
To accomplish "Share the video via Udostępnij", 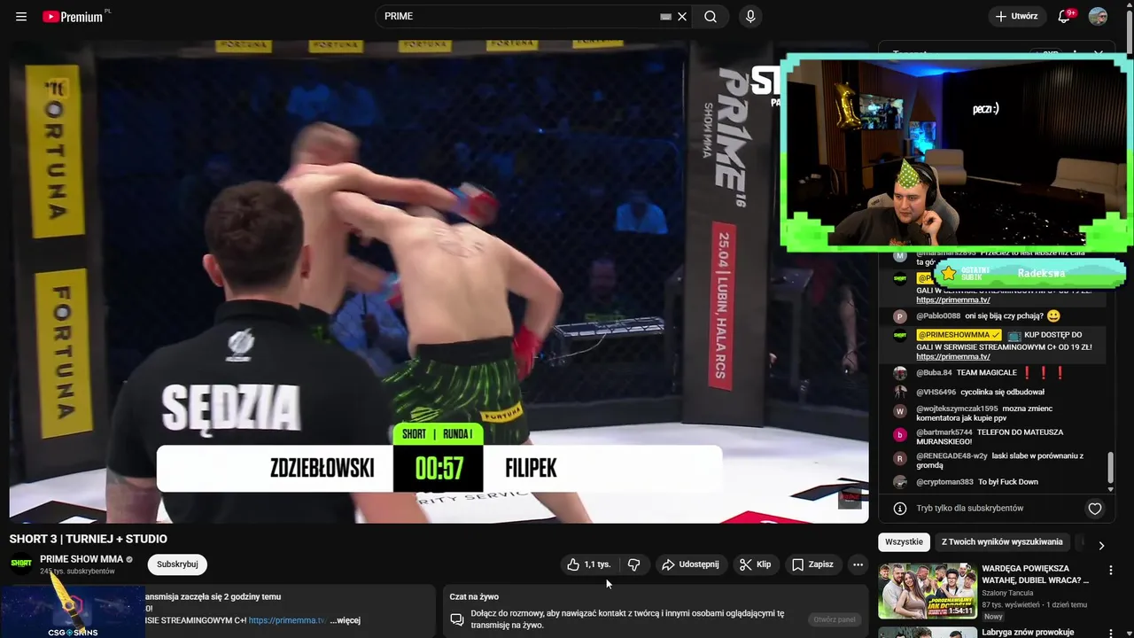I will point(690,564).
